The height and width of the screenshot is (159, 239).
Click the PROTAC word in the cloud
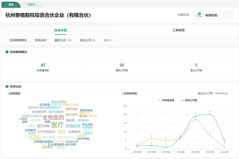(93, 116)
